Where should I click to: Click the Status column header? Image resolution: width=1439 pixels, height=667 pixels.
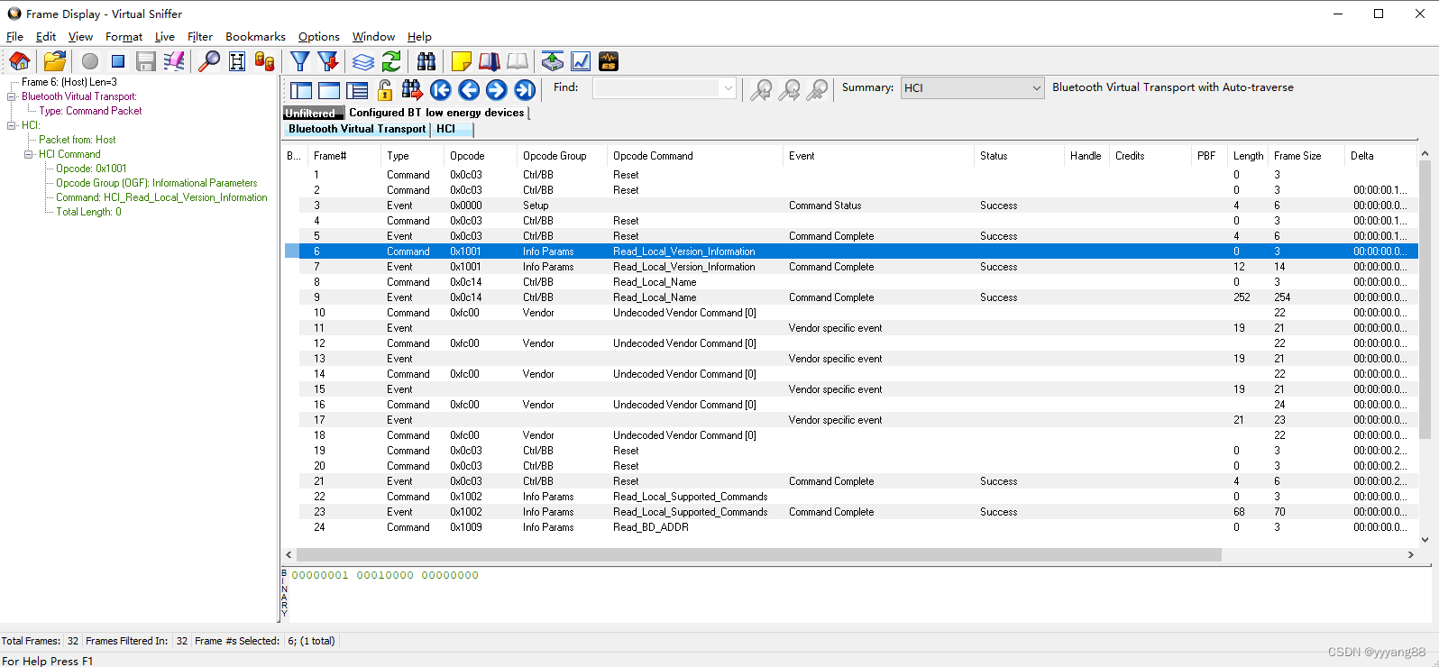tap(1020, 156)
